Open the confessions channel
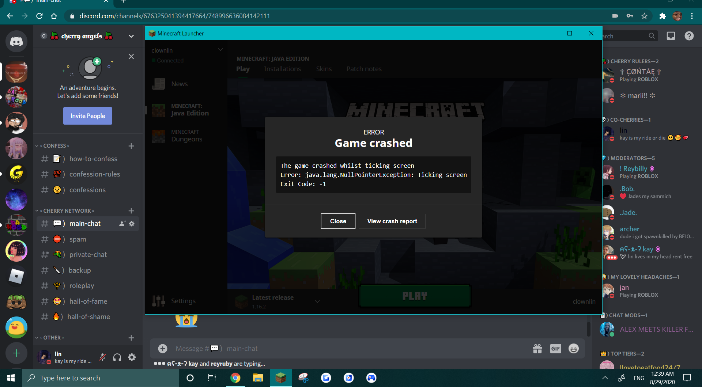 88,190
